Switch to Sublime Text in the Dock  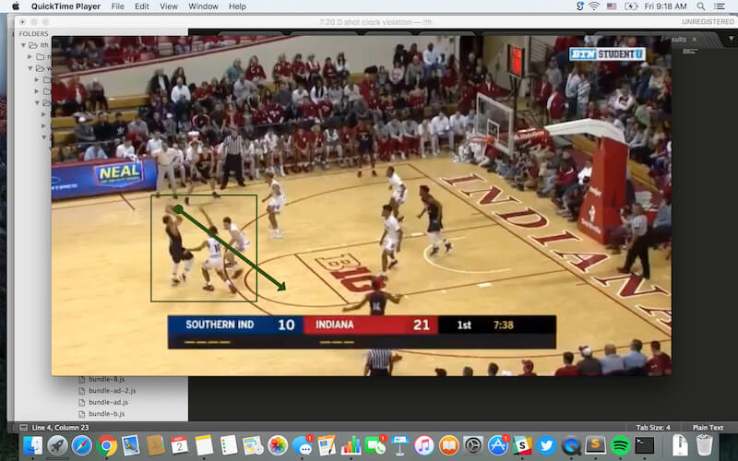(596, 445)
